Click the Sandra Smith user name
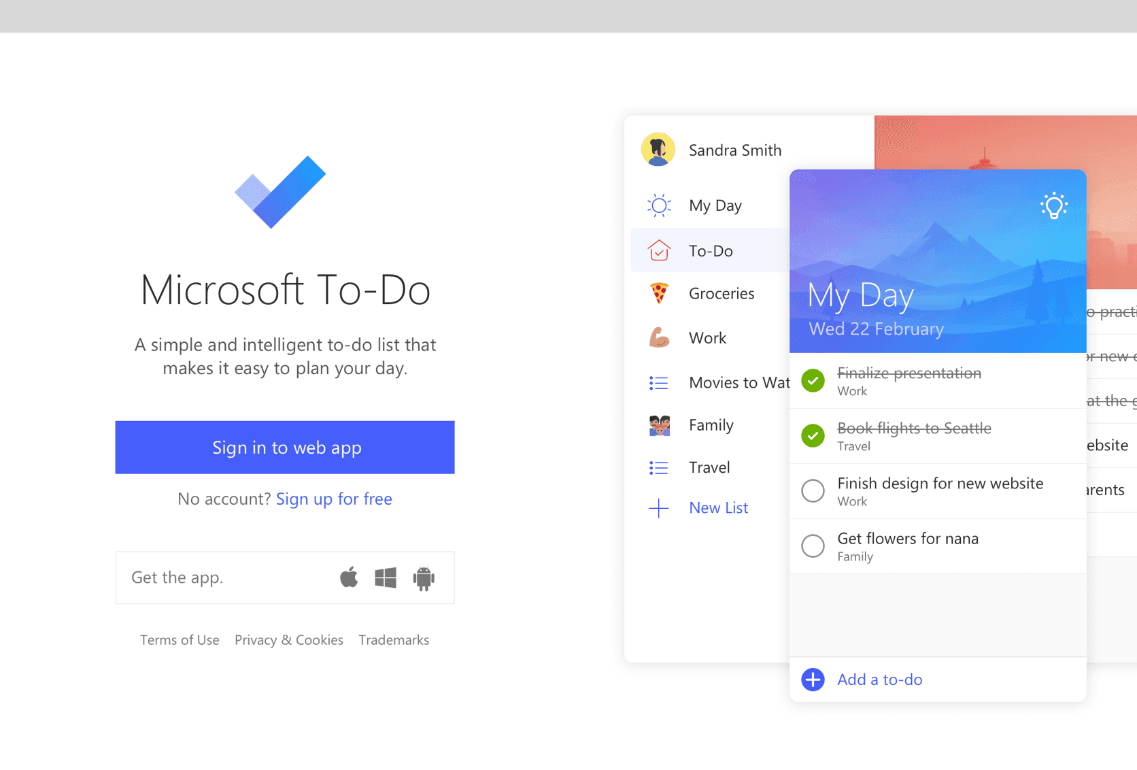The height and width of the screenshot is (770, 1137). (735, 150)
